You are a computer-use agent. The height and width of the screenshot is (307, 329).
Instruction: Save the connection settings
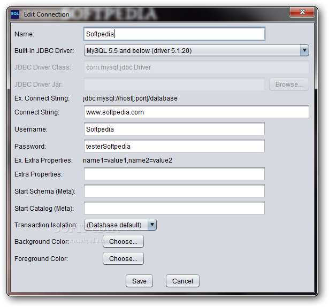(139, 281)
